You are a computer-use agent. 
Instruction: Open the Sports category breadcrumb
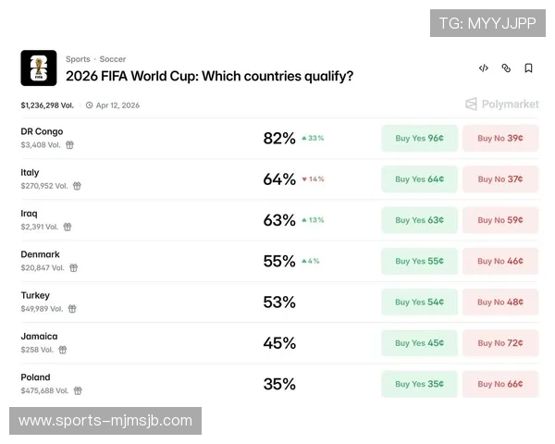tap(78, 59)
